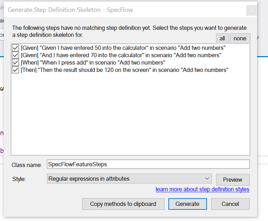This screenshot has width=268, height=221.
Task: Toggle the 'result should be 120' step checkbox
Action: point(15,70)
